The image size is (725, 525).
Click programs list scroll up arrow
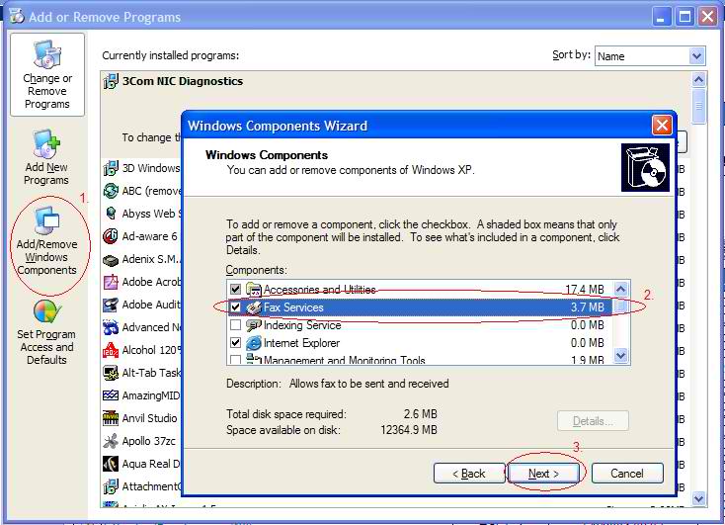(x=698, y=80)
